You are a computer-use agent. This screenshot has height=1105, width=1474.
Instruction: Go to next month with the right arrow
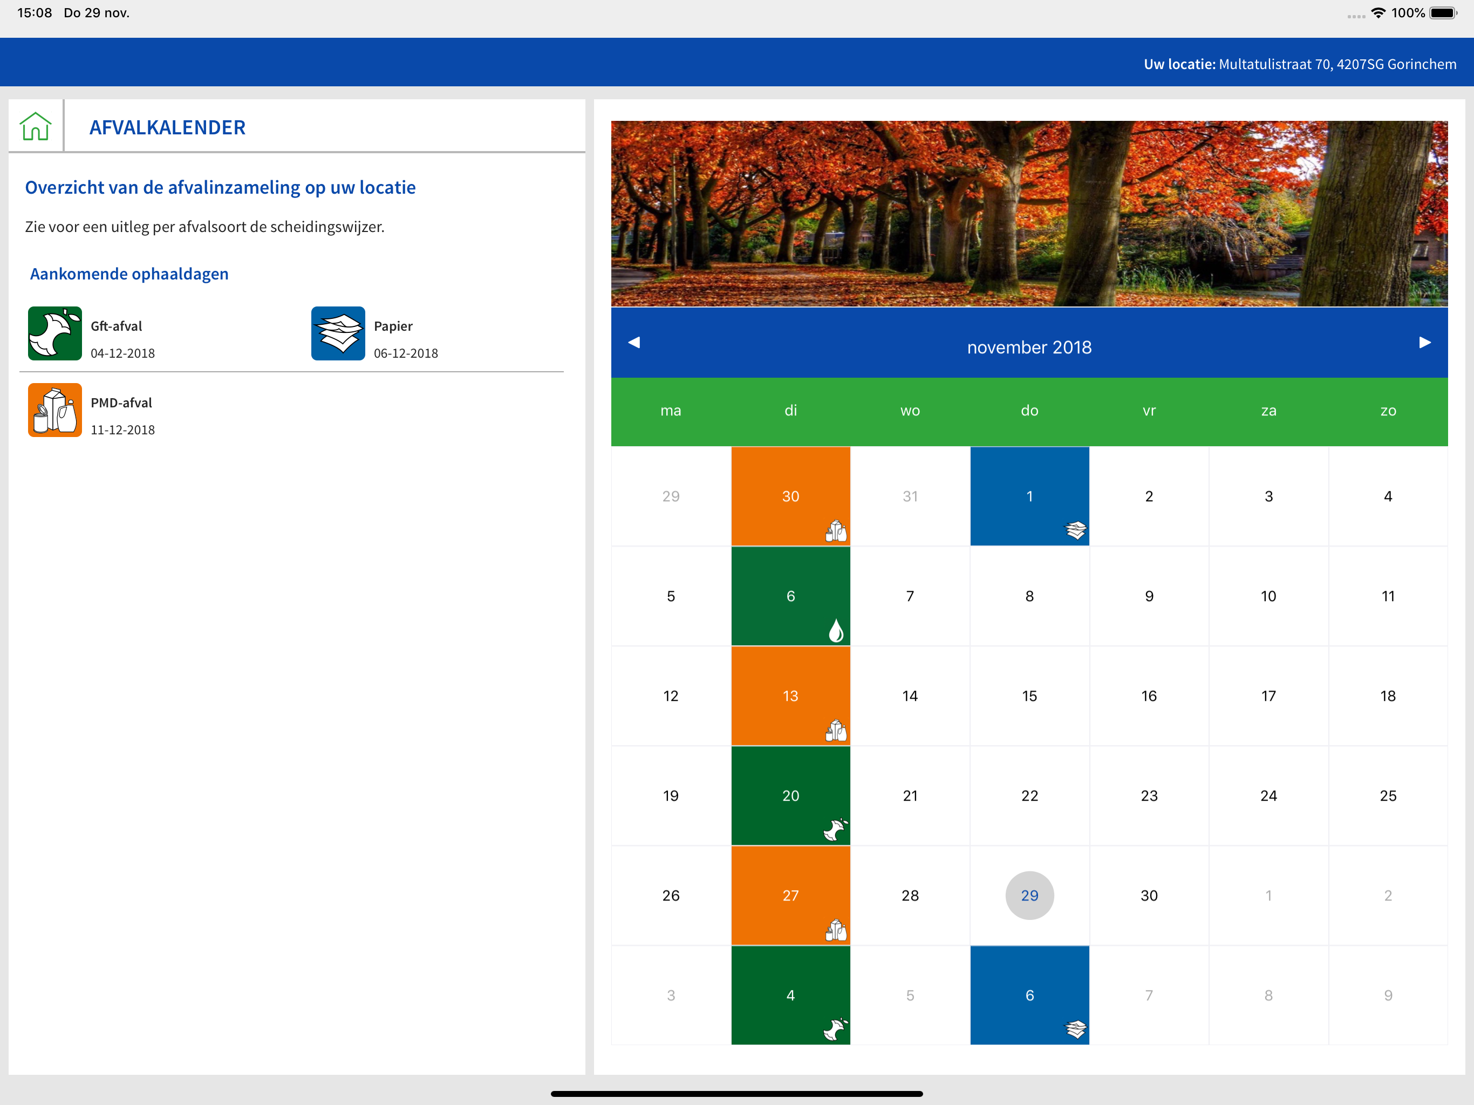tap(1425, 343)
